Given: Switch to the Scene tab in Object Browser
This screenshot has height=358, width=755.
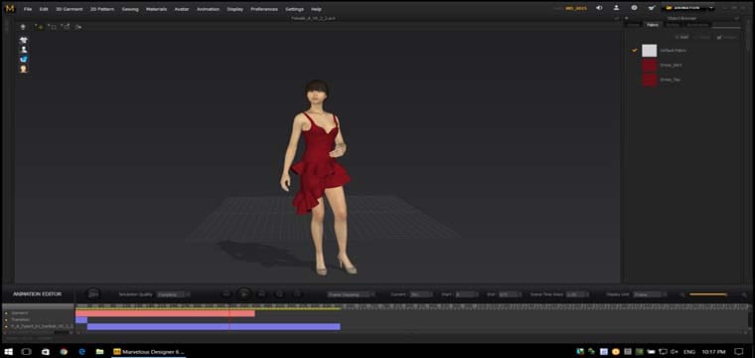Looking at the screenshot, I should pos(633,25).
